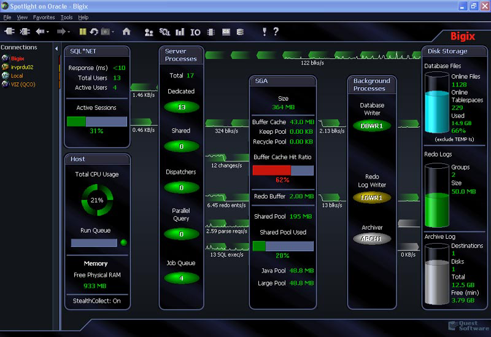491x337 pixels.
Task: Click the 13 SQL exec/s flow graph
Action: click(x=227, y=247)
